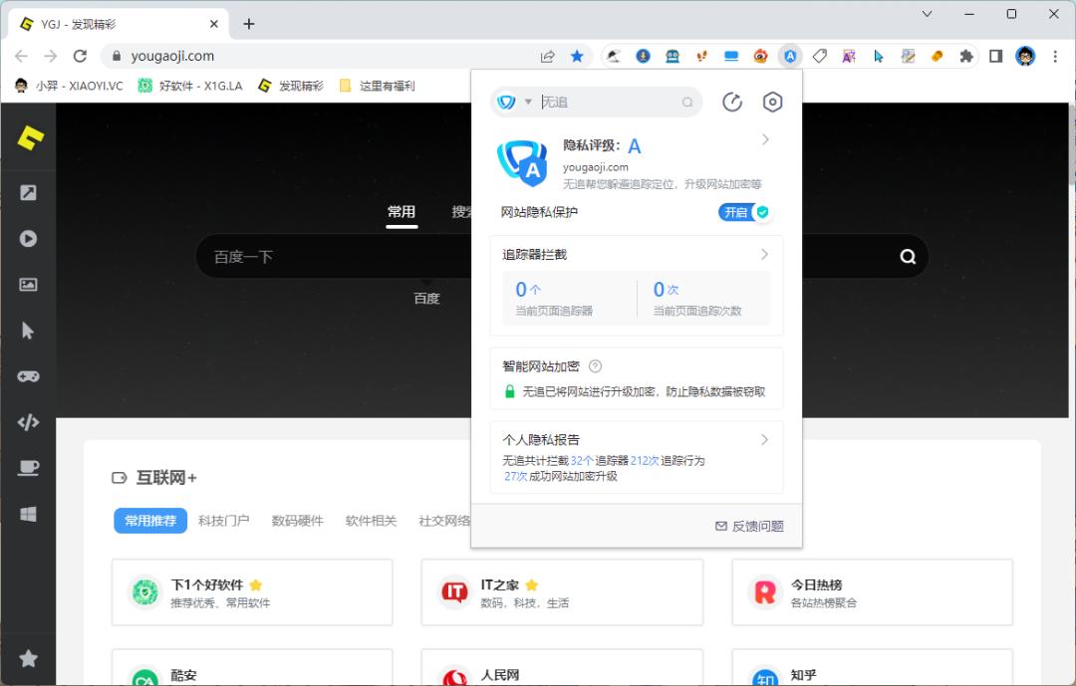
Task: Open settings gear in the Wuzhui popup
Action: pos(772,101)
